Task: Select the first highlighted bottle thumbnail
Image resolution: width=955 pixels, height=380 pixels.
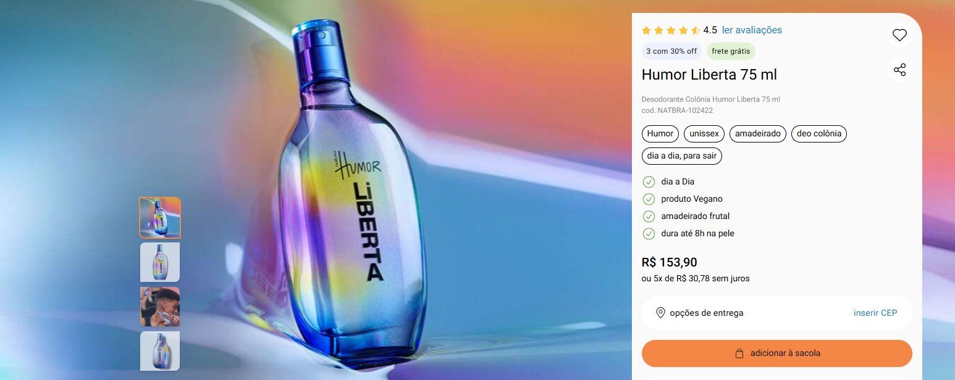Action: [x=160, y=218]
